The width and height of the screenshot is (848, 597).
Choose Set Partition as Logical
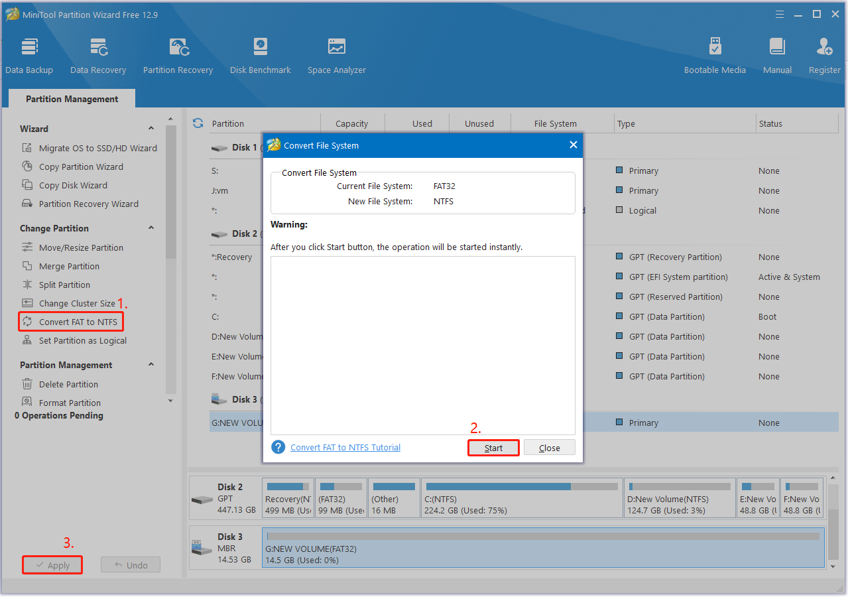point(74,340)
